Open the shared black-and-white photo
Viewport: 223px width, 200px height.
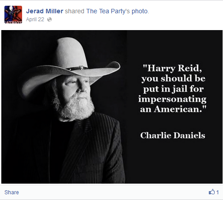click(112, 107)
